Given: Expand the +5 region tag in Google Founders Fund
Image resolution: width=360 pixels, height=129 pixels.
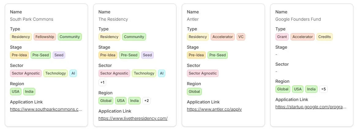Looking at the screenshot, I should point(323,89).
